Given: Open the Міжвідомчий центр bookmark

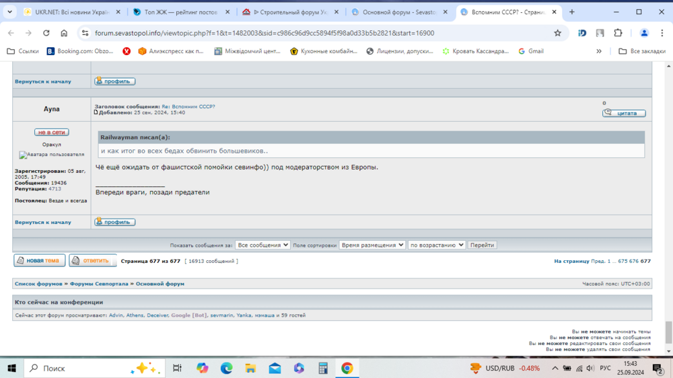Looking at the screenshot, I should point(247,51).
